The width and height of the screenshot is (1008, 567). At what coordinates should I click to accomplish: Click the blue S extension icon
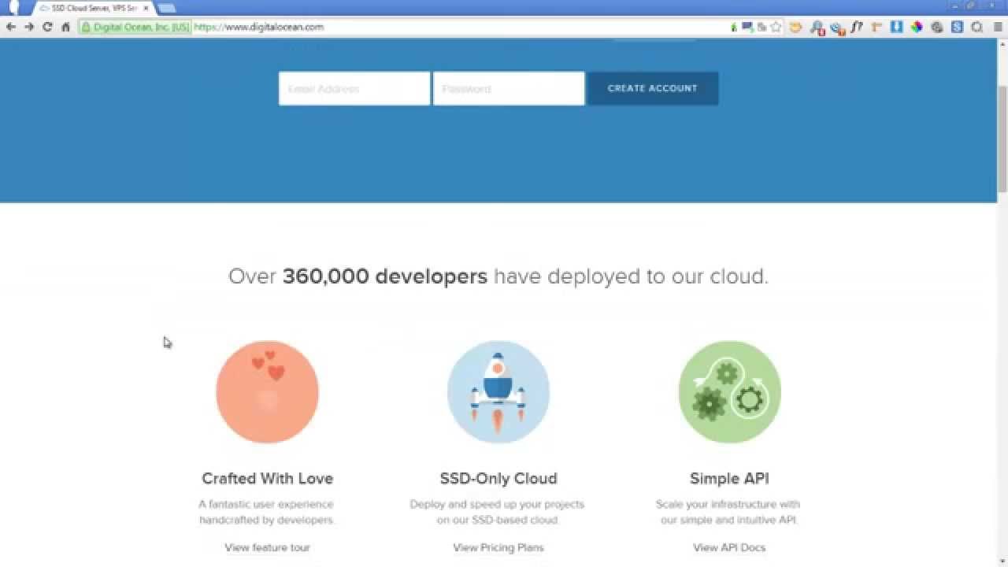point(957,27)
